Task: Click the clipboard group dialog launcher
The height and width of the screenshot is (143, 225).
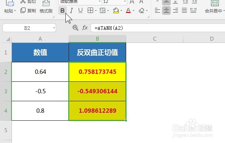Action: coord(54,17)
